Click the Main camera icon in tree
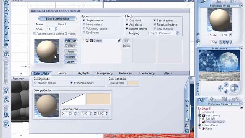Screen dimensions: 245x138 (x=203, y=115)
